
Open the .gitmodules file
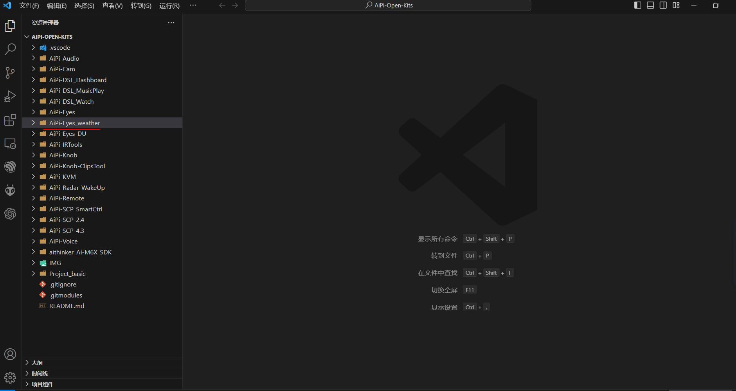[102, 295]
